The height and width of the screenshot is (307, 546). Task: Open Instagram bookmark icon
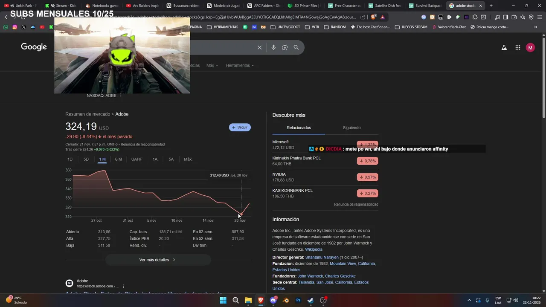(x=15, y=27)
